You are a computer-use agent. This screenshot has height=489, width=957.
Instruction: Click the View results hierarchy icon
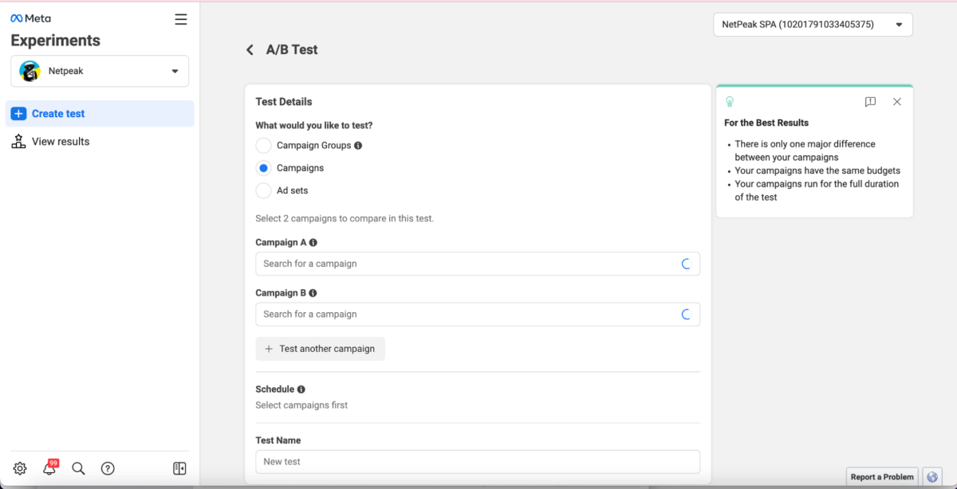(x=18, y=142)
